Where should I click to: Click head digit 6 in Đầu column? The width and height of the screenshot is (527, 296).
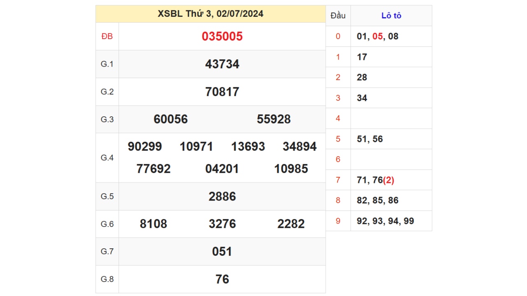338,160
